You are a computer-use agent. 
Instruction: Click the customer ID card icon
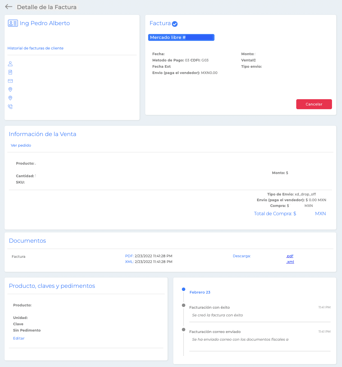(x=13, y=23)
